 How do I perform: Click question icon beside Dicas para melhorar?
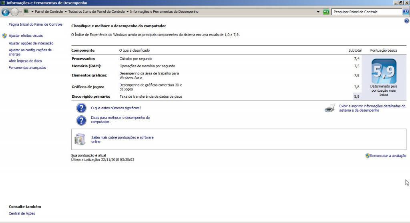click(x=81, y=120)
